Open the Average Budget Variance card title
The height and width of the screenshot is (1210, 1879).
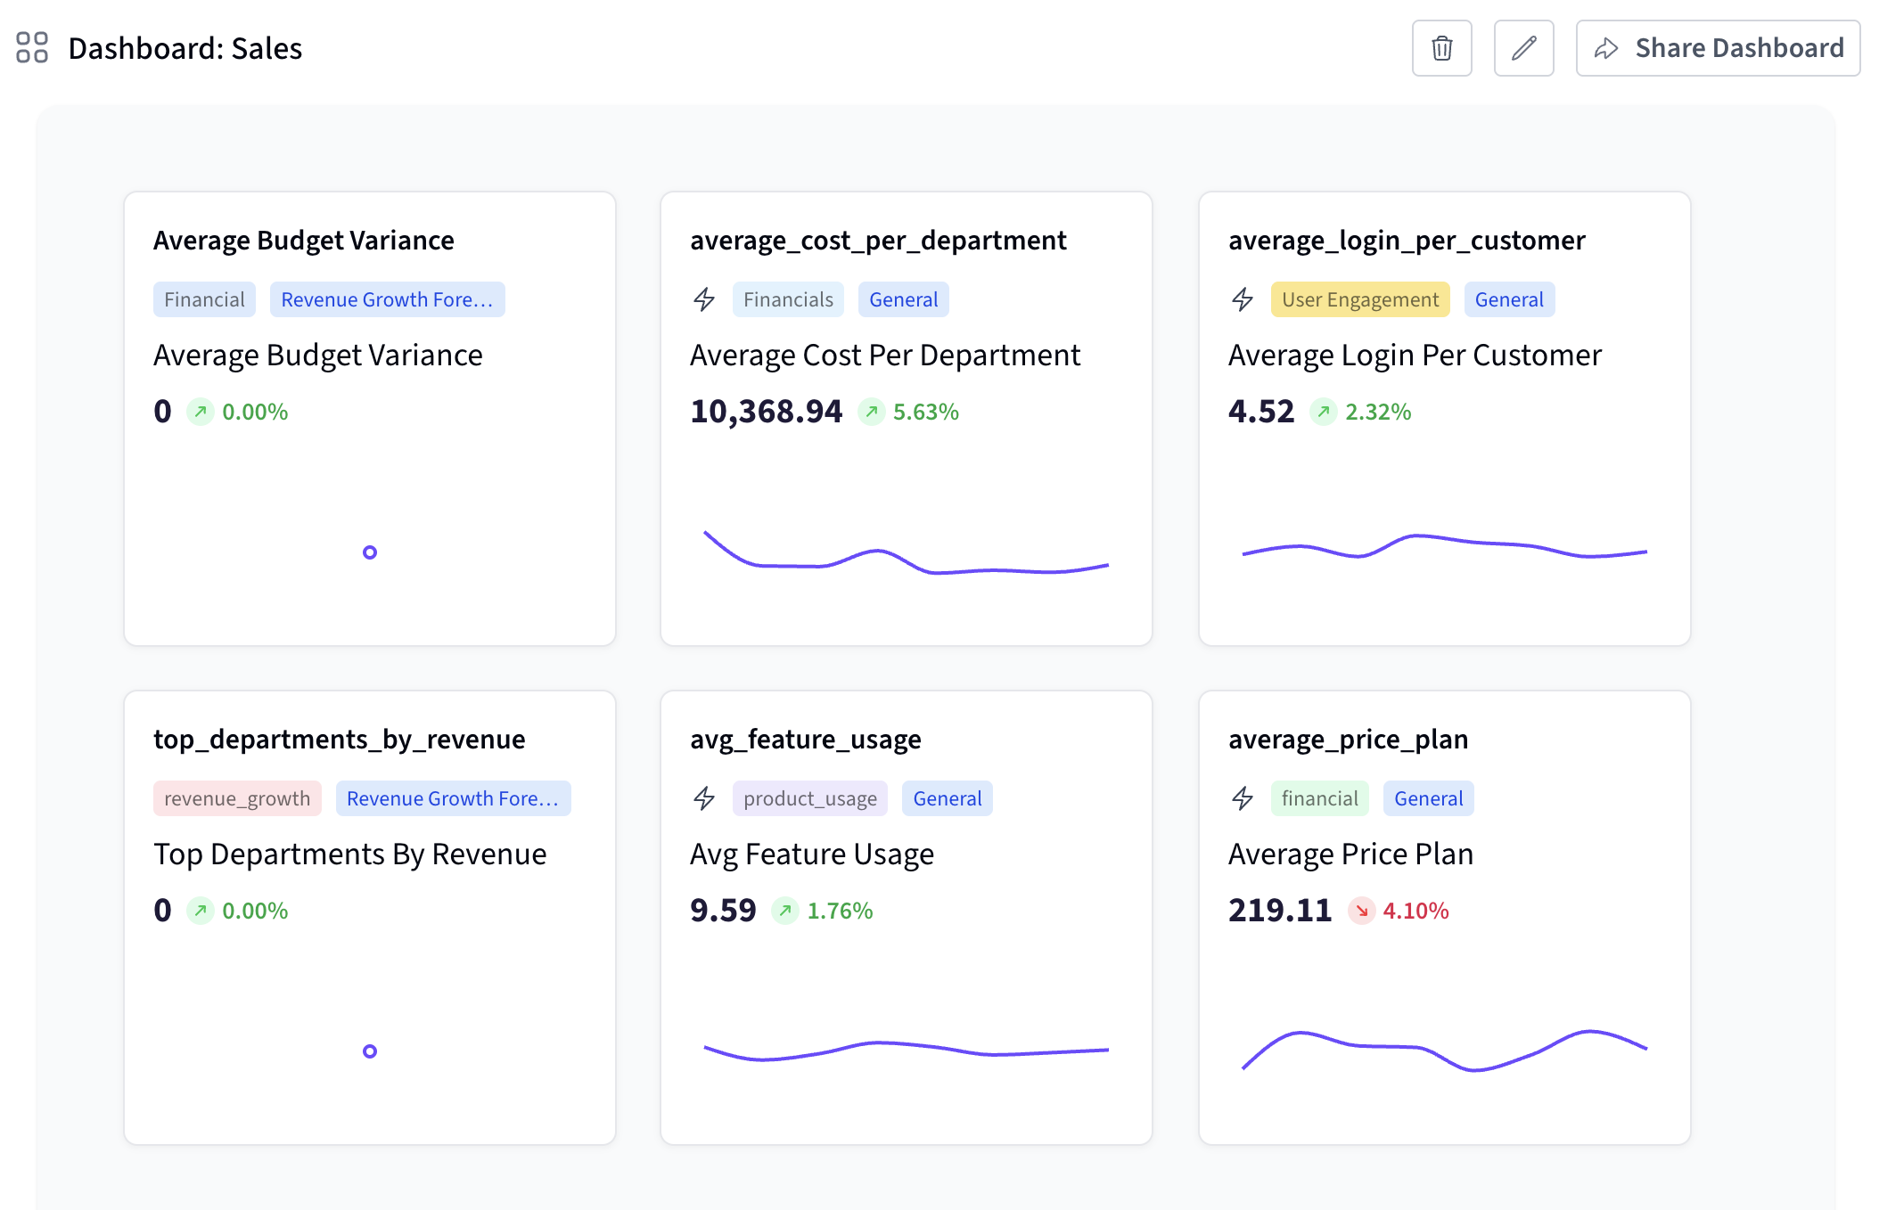pos(304,241)
